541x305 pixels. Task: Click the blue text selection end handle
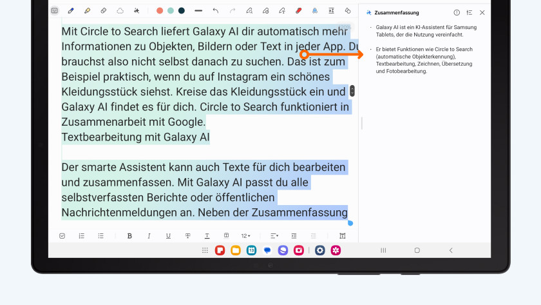pyautogui.click(x=350, y=223)
